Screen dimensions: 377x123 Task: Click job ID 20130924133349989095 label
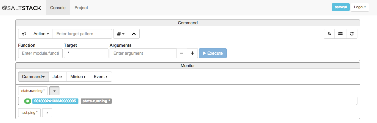(x=55, y=101)
